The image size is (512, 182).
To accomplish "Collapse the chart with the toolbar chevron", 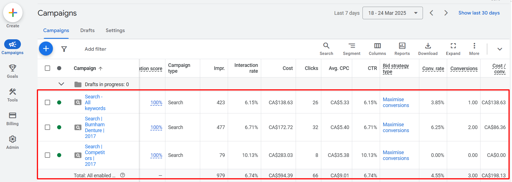I will [x=499, y=49].
